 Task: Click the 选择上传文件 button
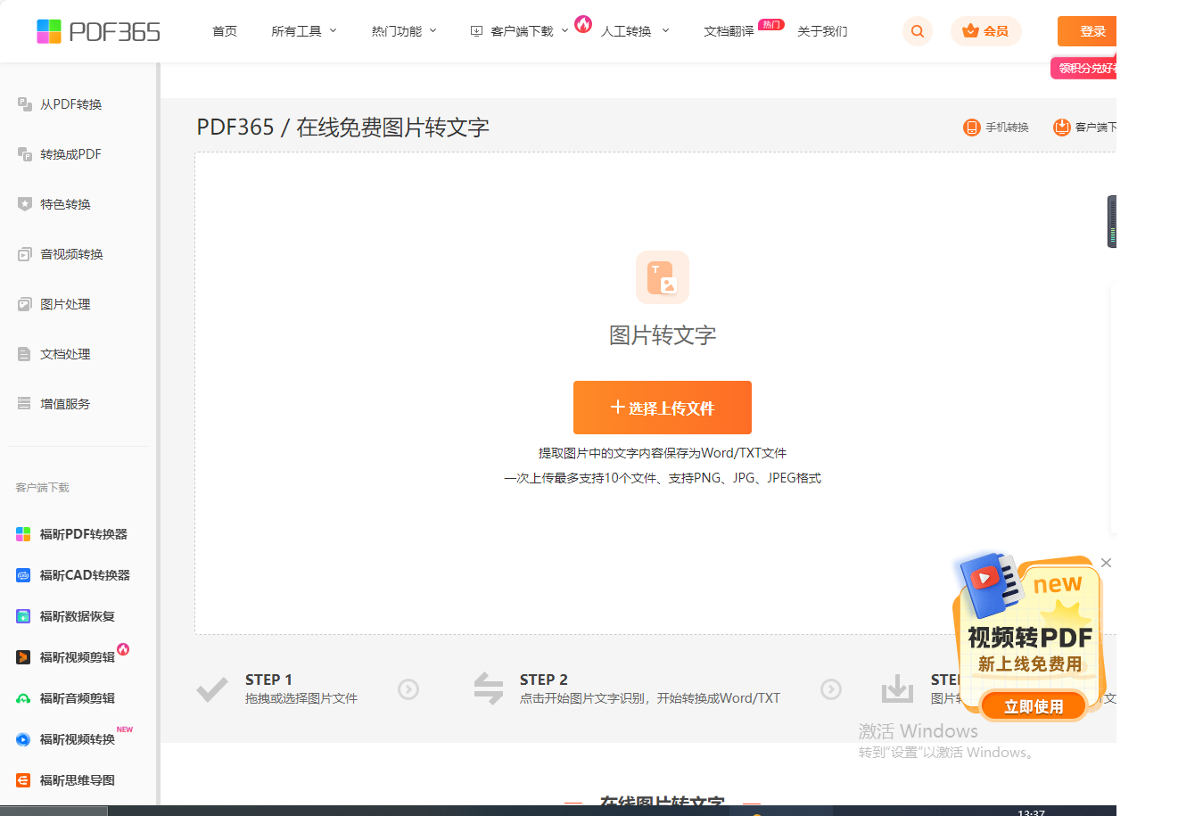(663, 408)
